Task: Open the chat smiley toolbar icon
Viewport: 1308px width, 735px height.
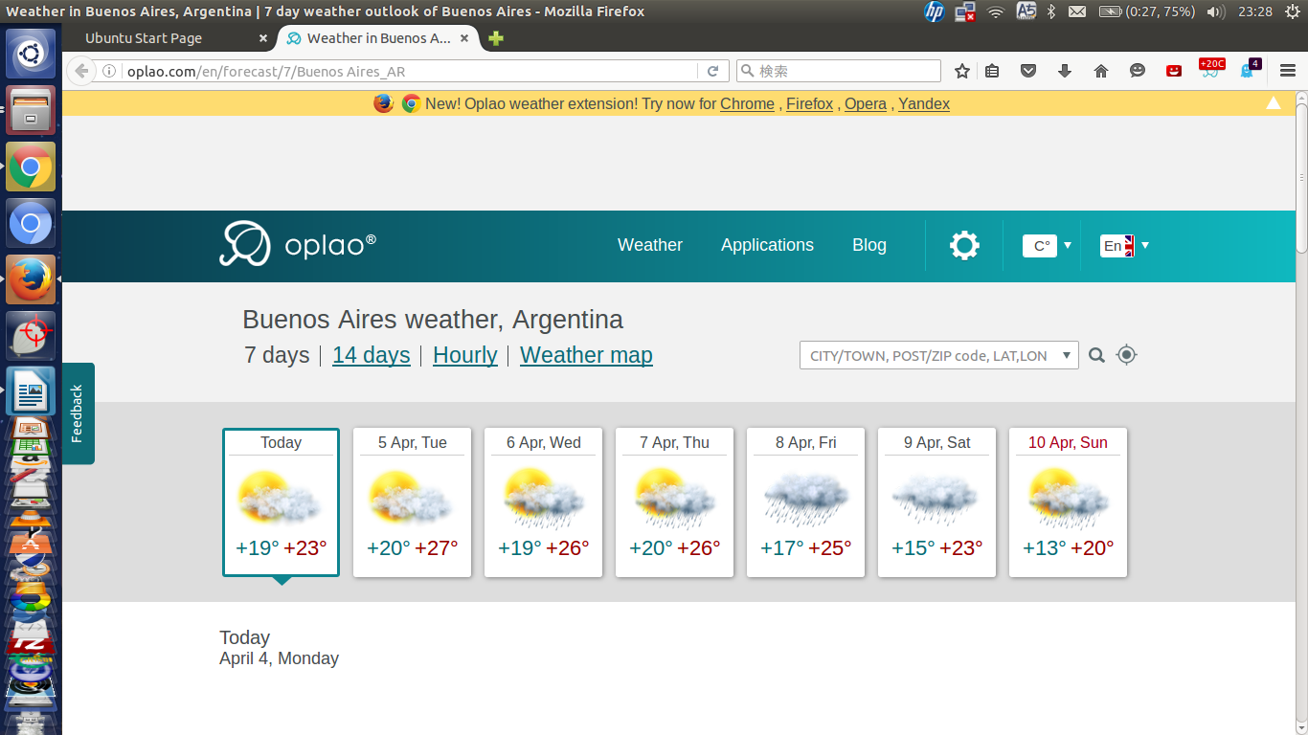Action: click(x=1138, y=71)
